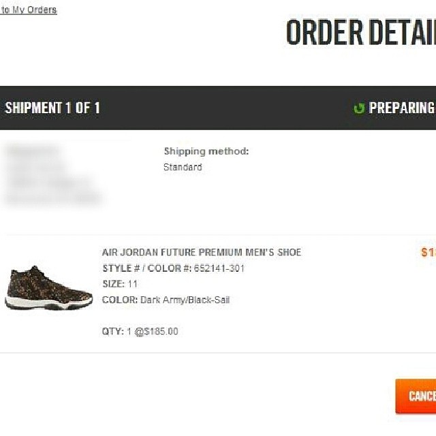The image size is (436, 436).
Task: Click the style number 652141-301
Action: click(218, 268)
